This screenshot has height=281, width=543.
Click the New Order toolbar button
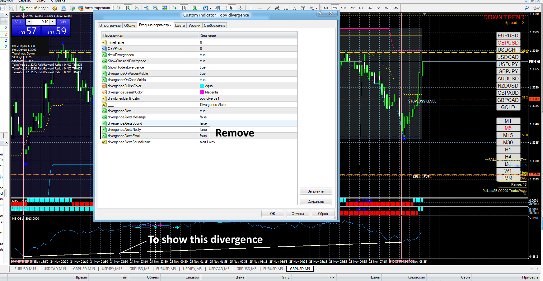coord(34,8)
